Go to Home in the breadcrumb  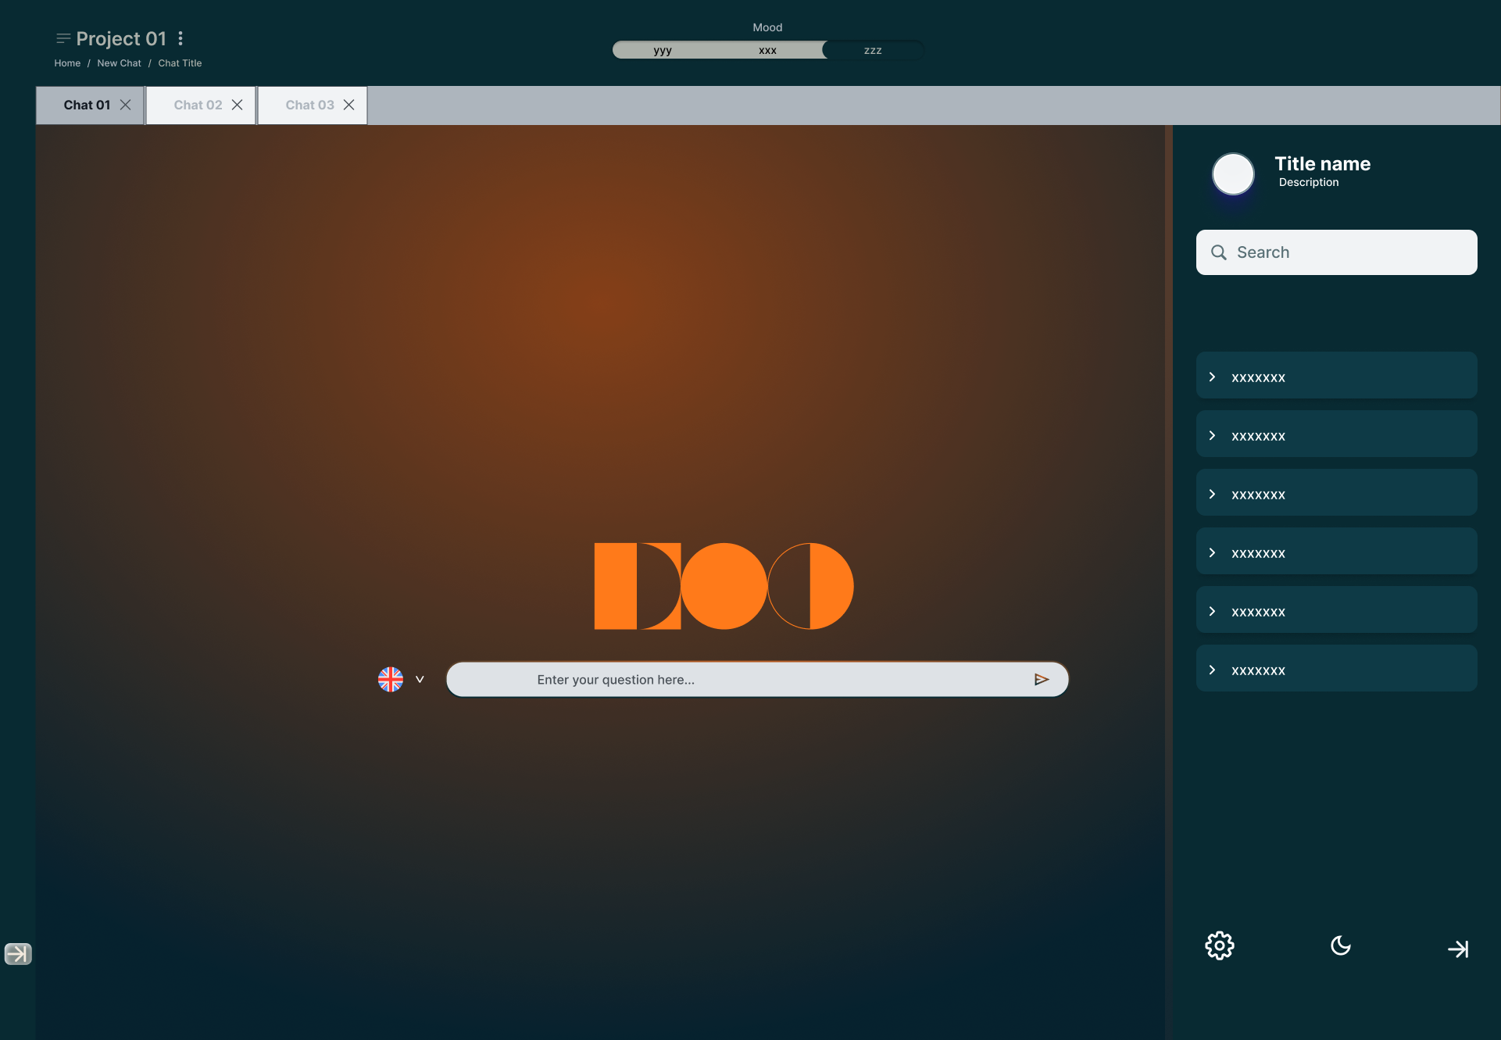coord(67,63)
